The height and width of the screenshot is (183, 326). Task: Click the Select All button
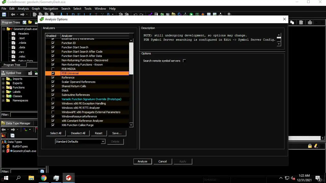(x=56, y=133)
